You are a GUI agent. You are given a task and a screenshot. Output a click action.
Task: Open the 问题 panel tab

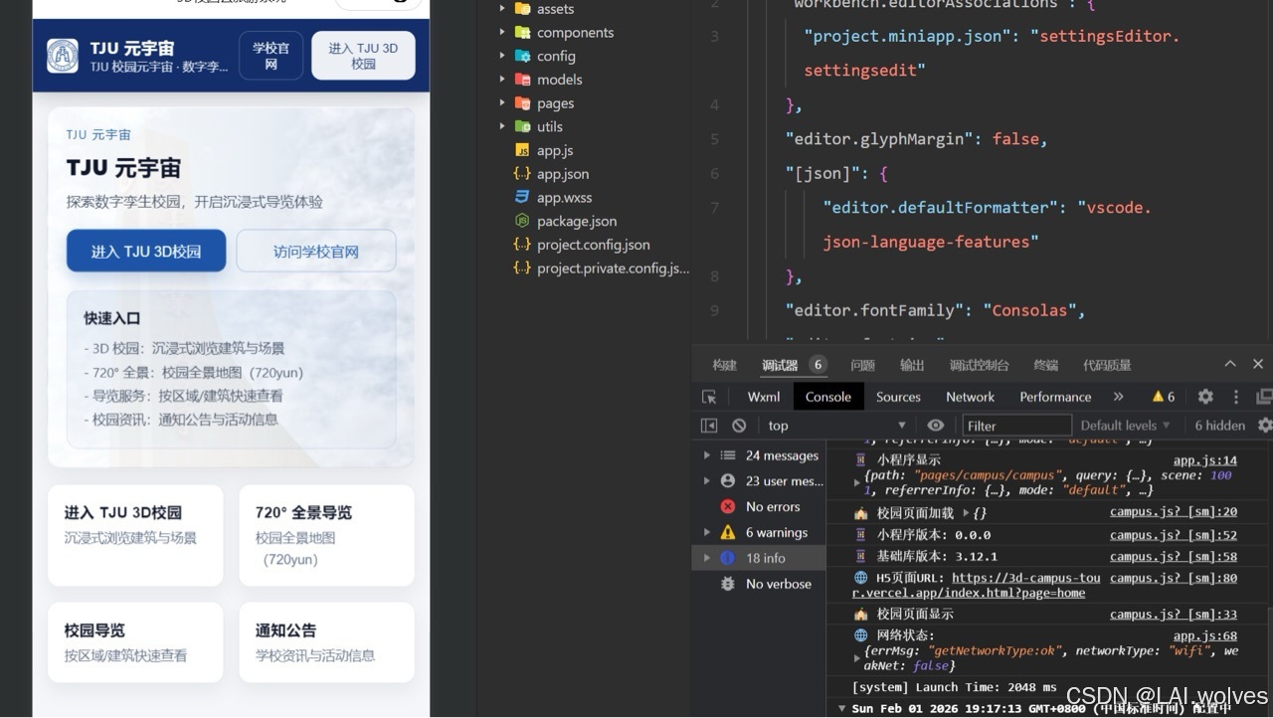tap(863, 365)
